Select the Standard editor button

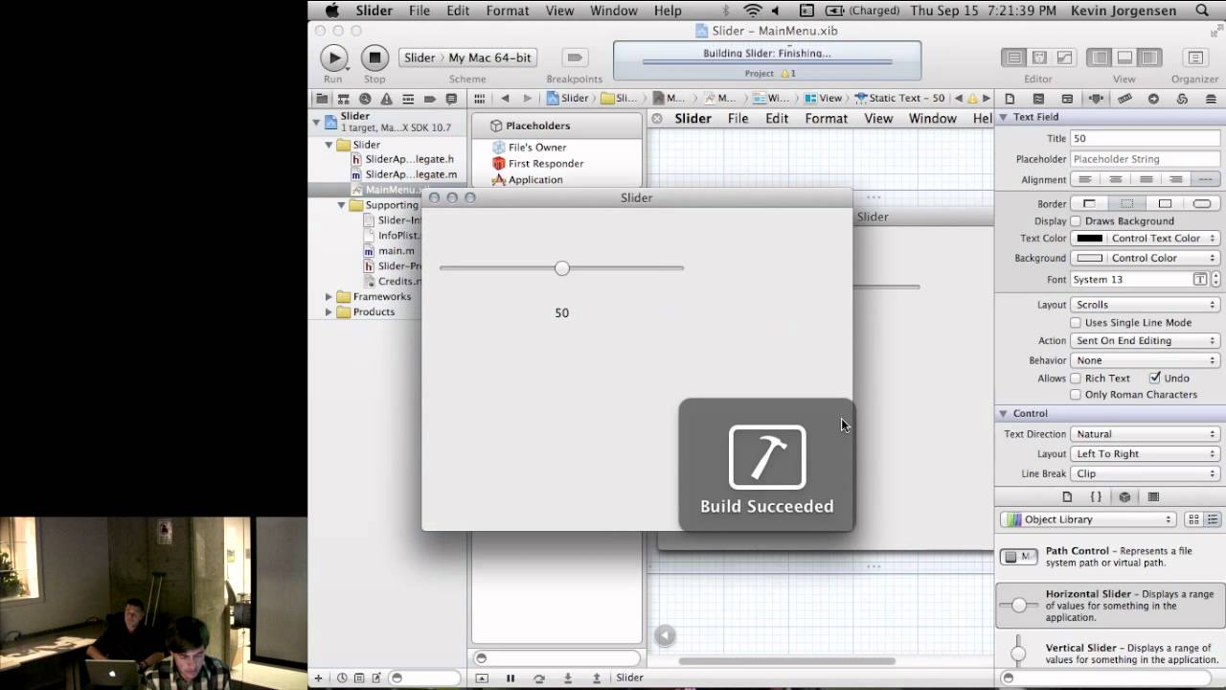(1013, 57)
